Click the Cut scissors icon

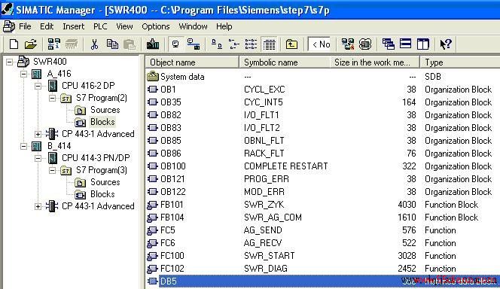tap(94, 44)
